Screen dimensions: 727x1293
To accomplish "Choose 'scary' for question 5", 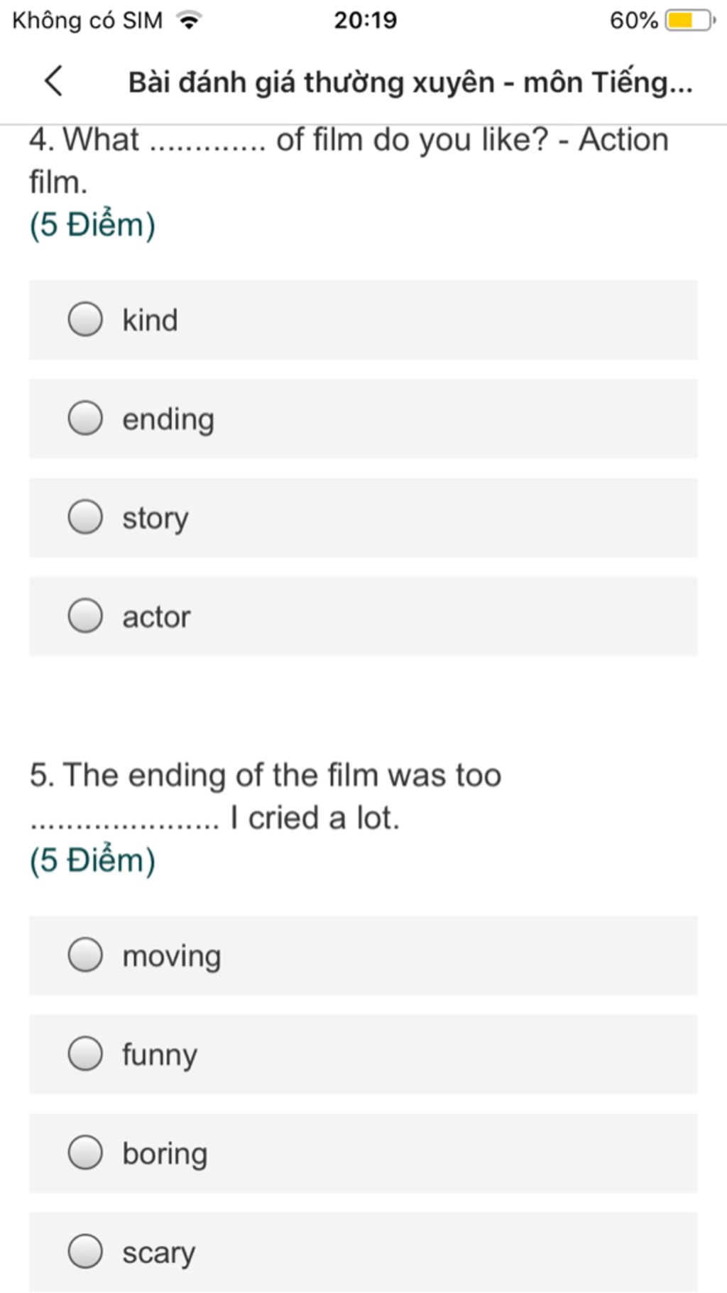I will (x=86, y=1250).
